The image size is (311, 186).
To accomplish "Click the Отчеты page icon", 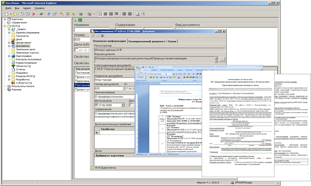I will 13,69.
